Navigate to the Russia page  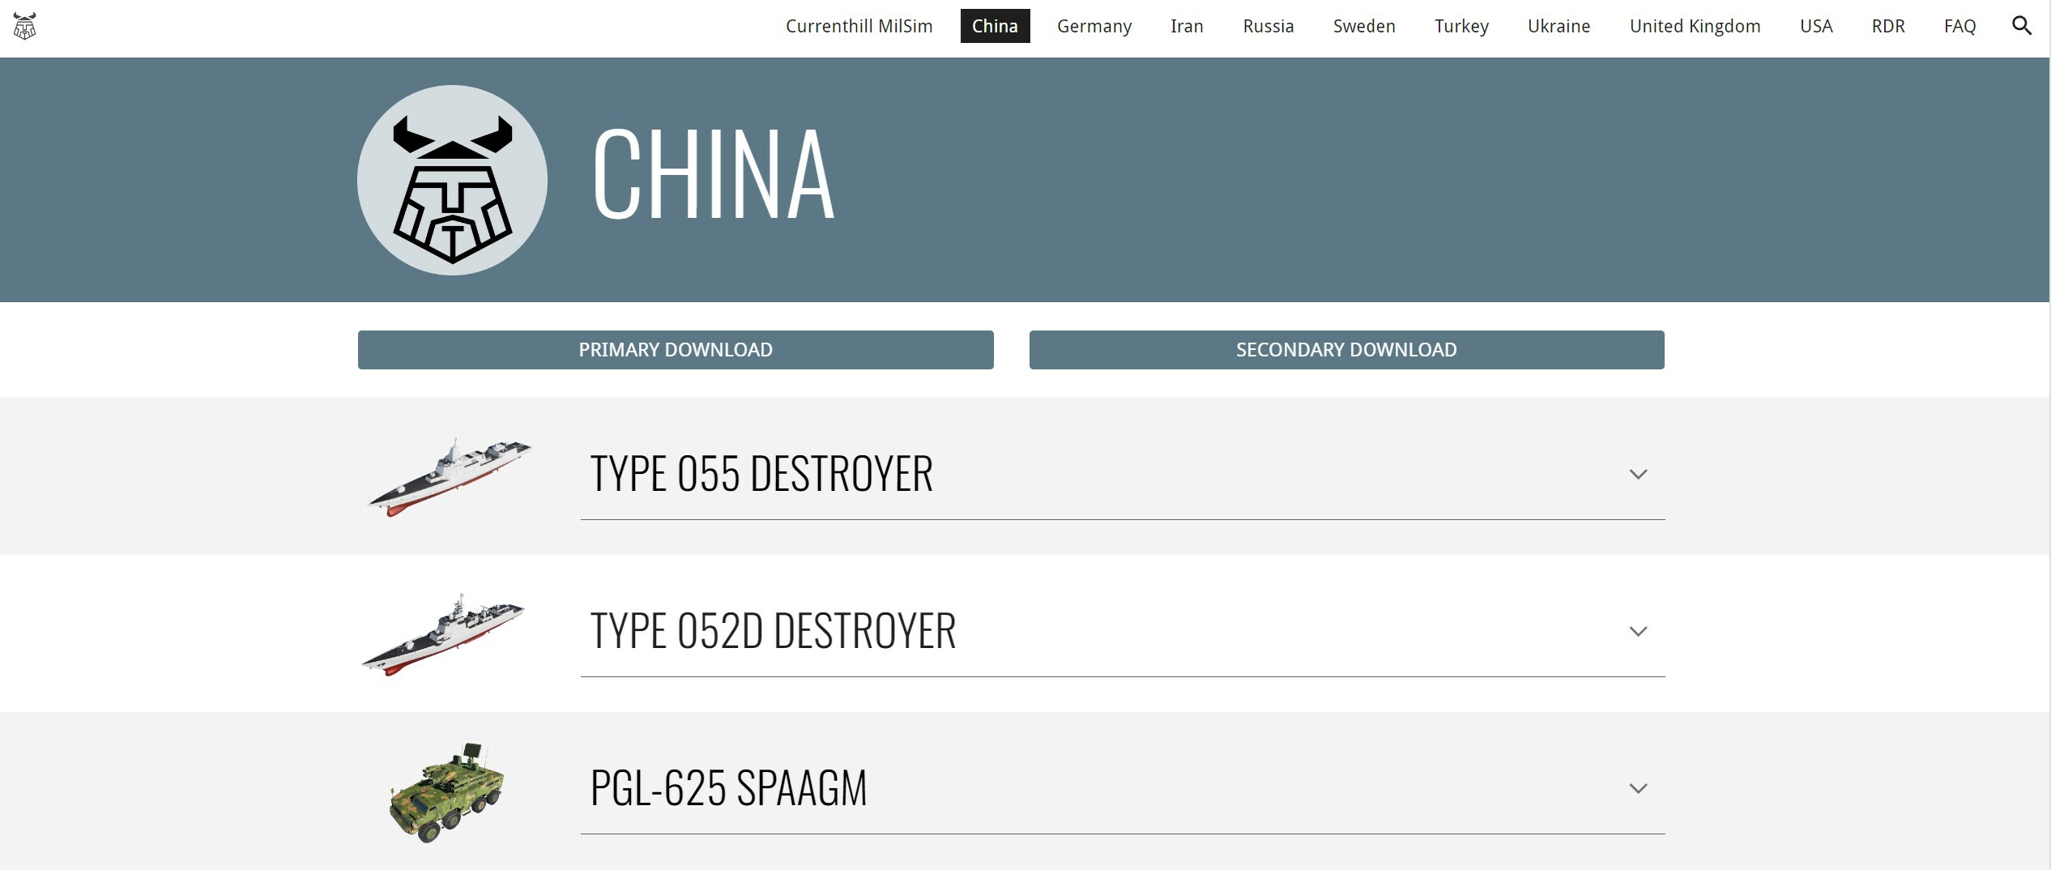pyautogui.click(x=1269, y=26)
